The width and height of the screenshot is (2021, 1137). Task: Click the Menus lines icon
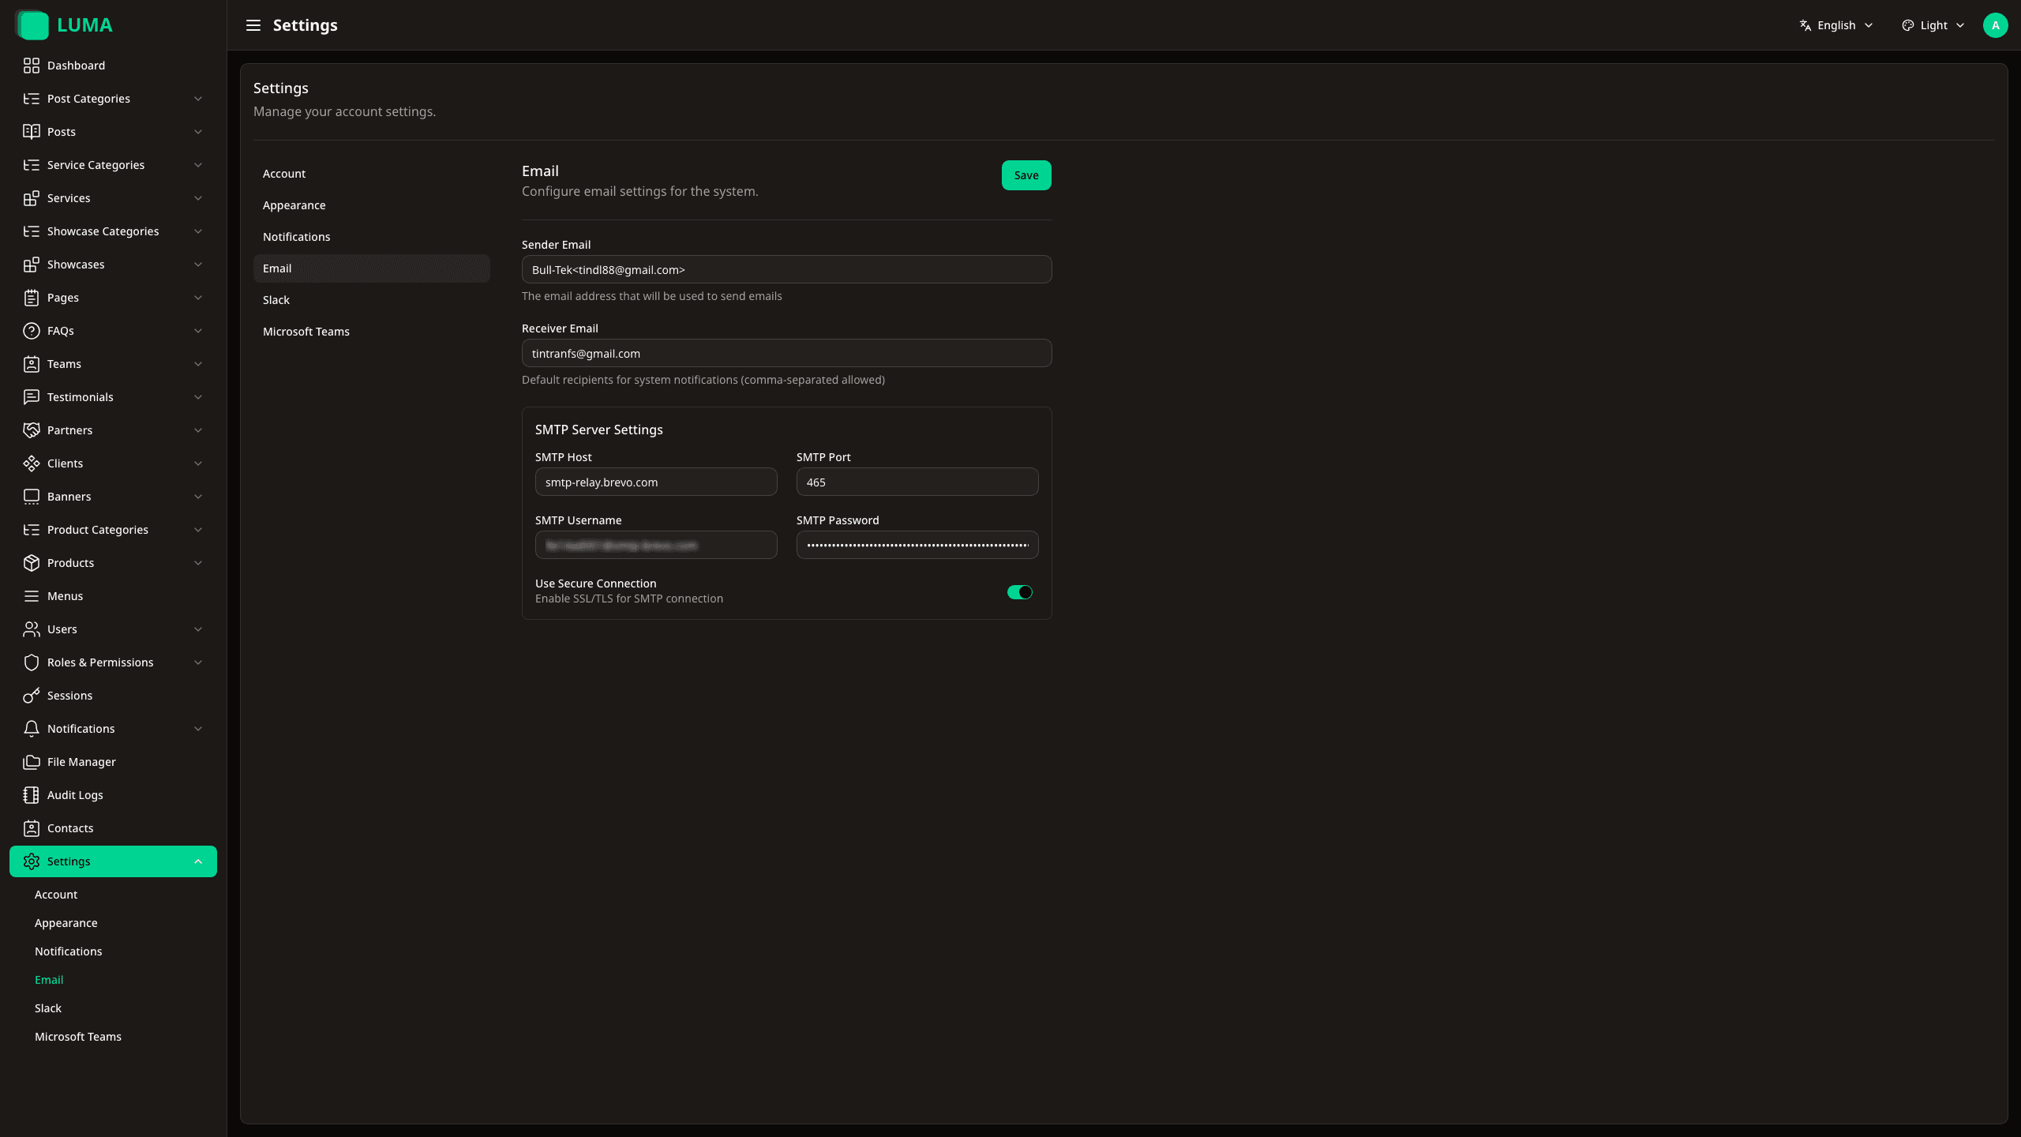(x=32, y=596)
